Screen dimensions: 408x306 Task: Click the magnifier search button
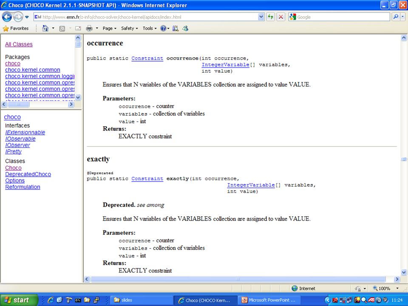click(396, 17)
